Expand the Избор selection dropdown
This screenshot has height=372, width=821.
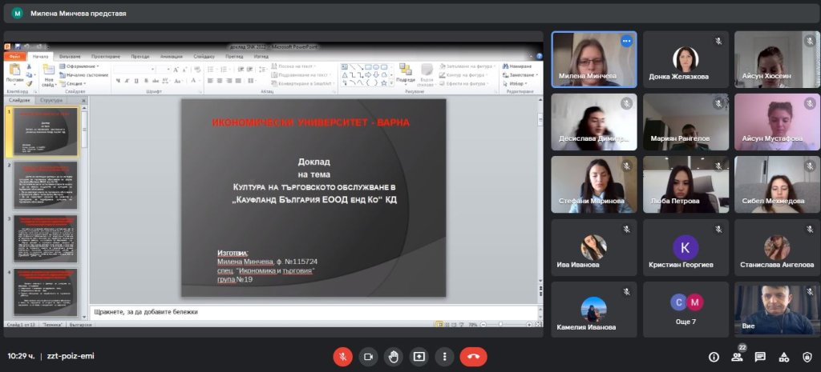[515, 83]
